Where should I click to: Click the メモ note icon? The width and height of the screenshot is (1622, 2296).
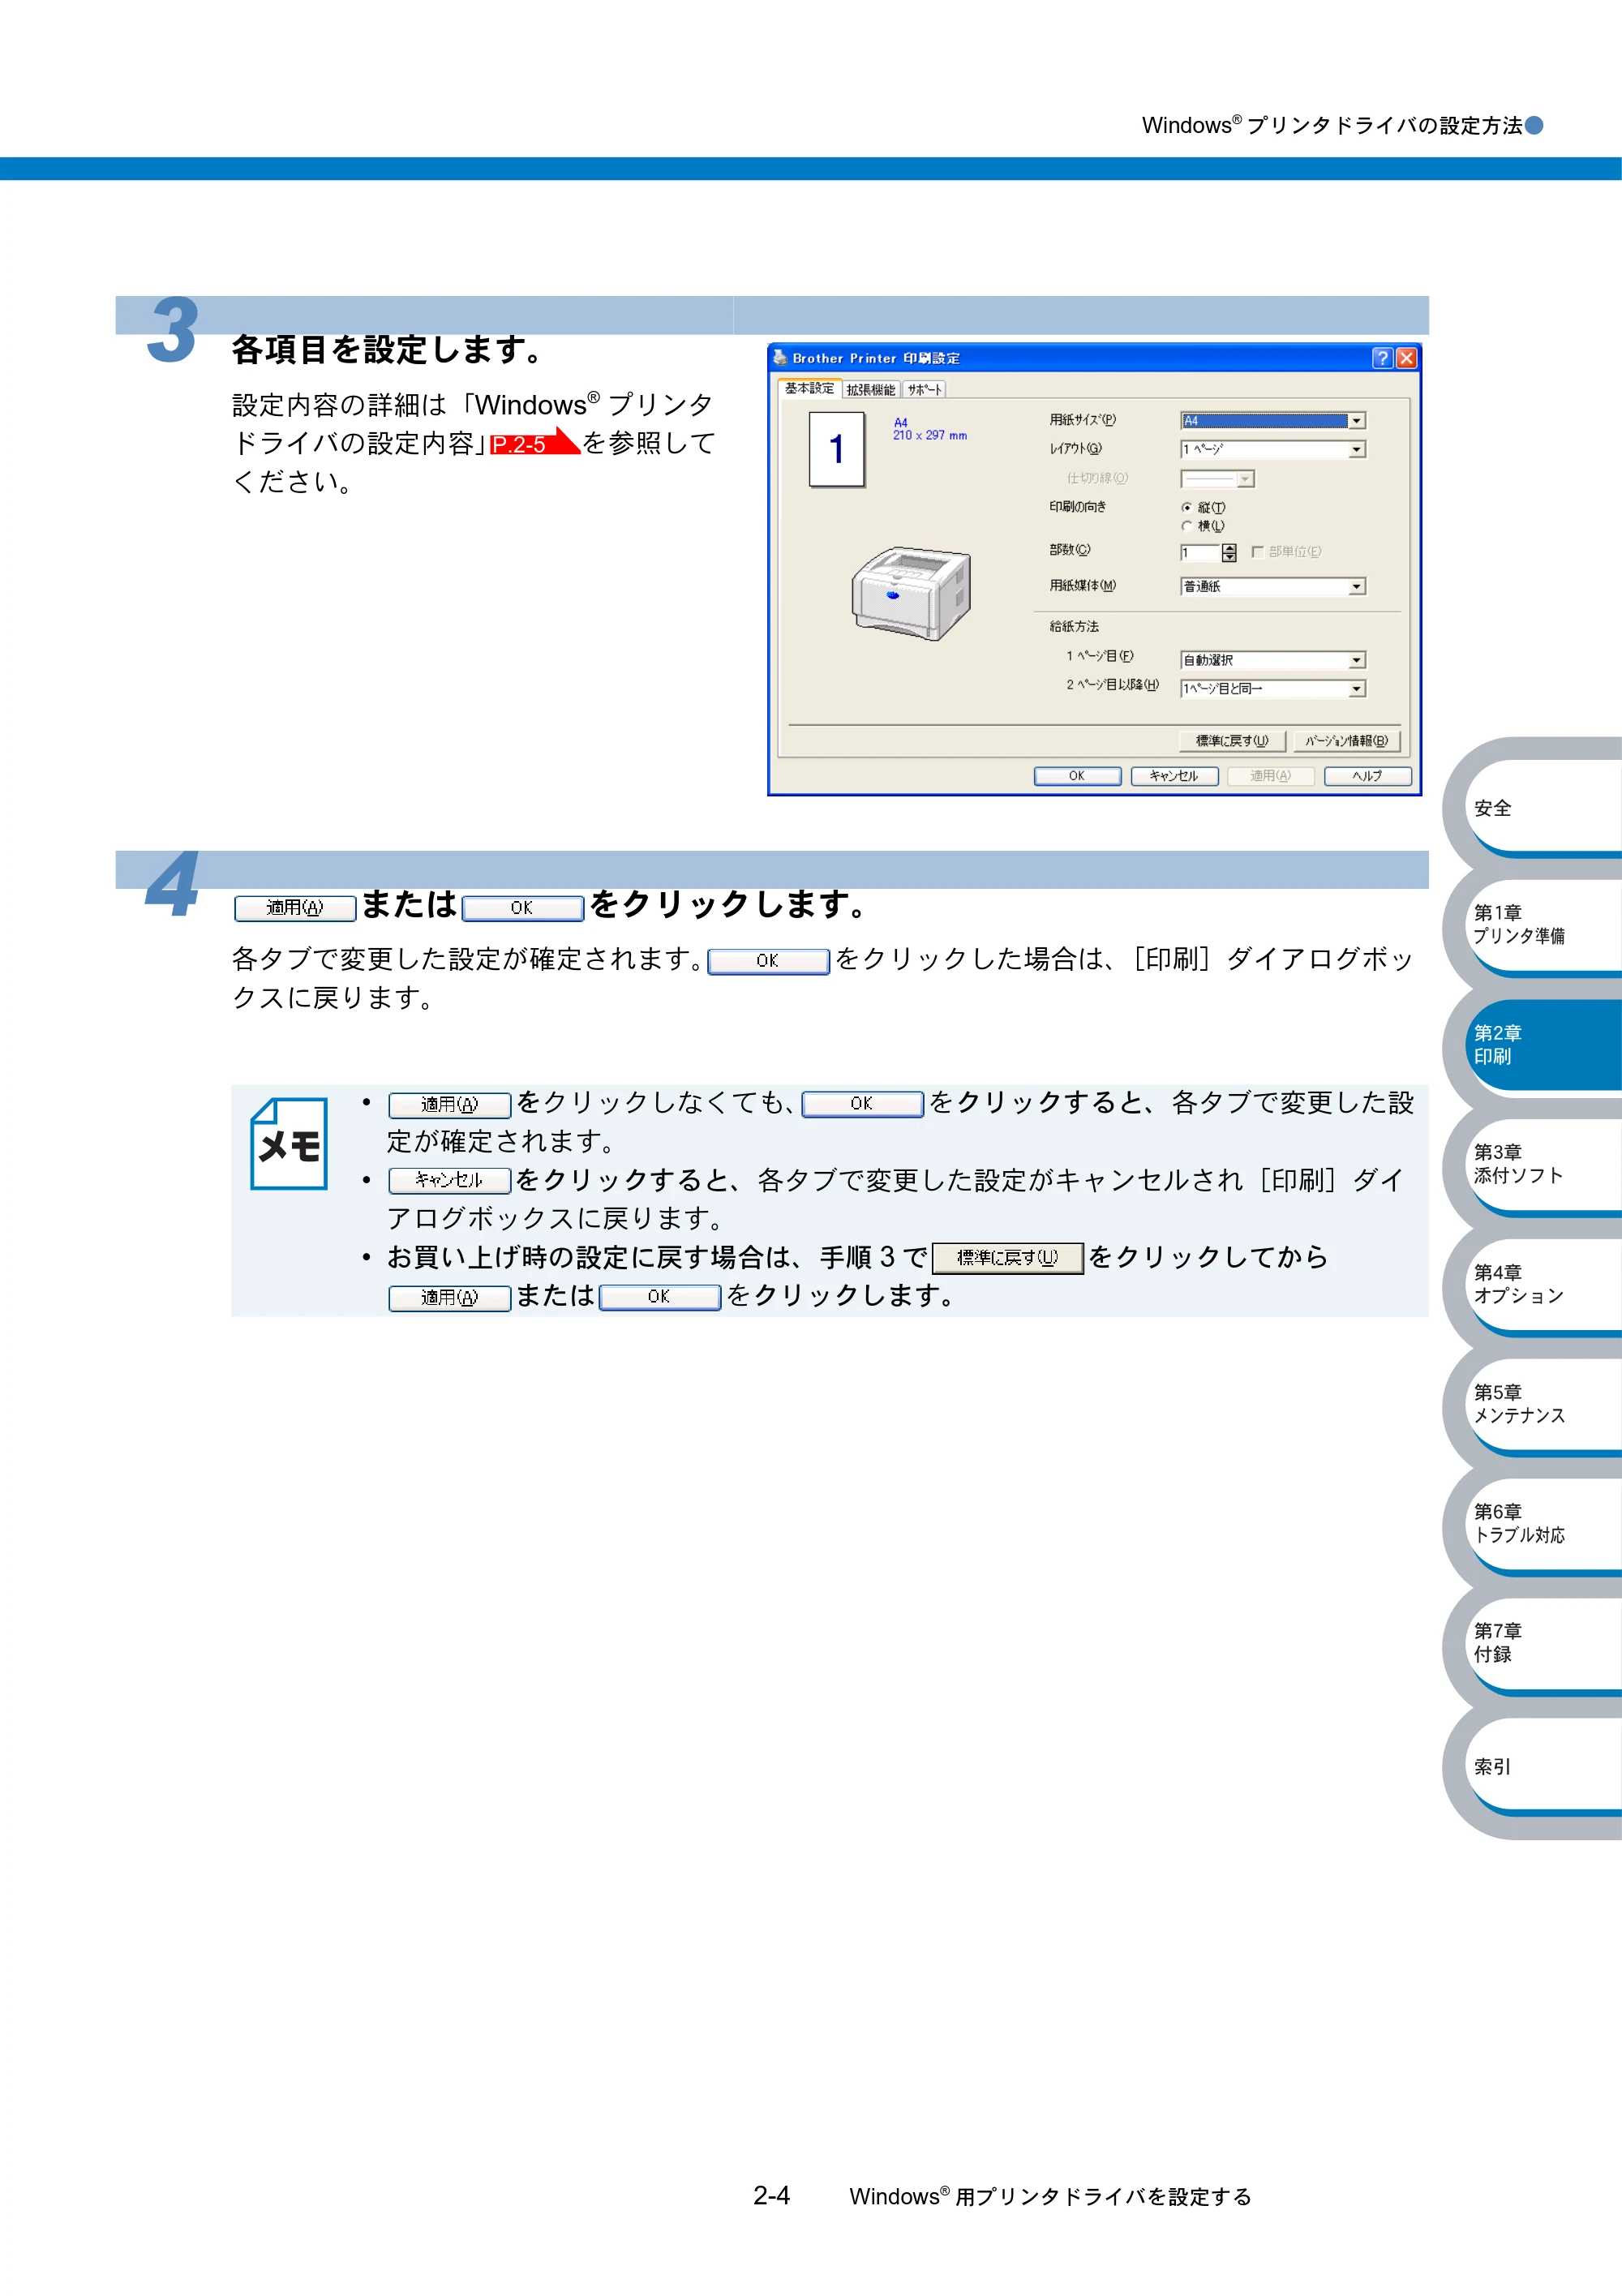coord(289,1143)
